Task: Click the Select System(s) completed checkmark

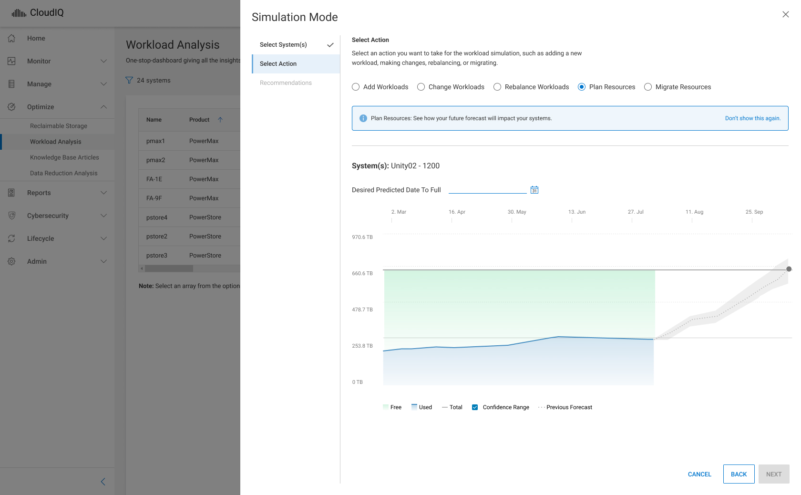Action: (330, 45)
